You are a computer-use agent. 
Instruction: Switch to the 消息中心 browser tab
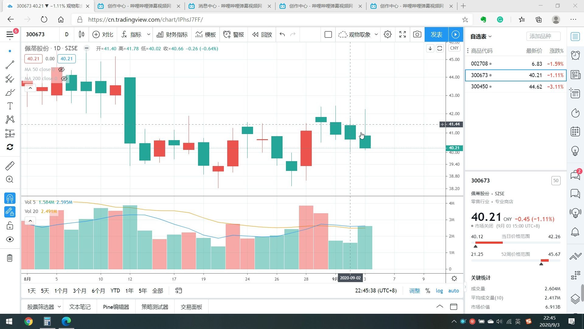click(x=230, y=6)
